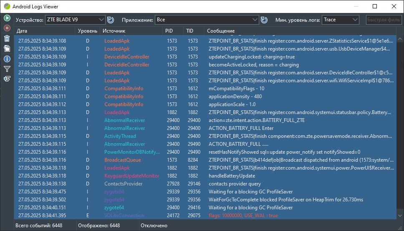Viewport: 404px width, 231px height.
Task: Open the Устройство dropdown showing ZTE BLADE V9
Action: (x=75, y=20)
